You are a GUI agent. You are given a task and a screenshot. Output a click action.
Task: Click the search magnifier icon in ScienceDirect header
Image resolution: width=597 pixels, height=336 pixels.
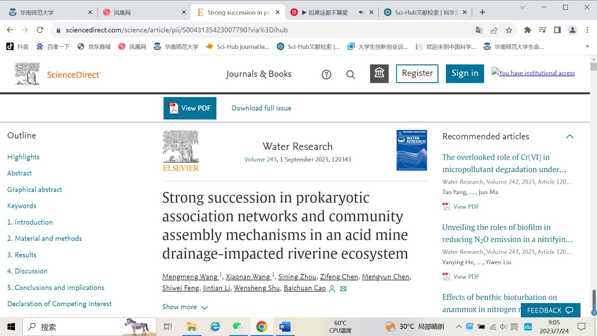pyautogui.click(x=350, y=75)
